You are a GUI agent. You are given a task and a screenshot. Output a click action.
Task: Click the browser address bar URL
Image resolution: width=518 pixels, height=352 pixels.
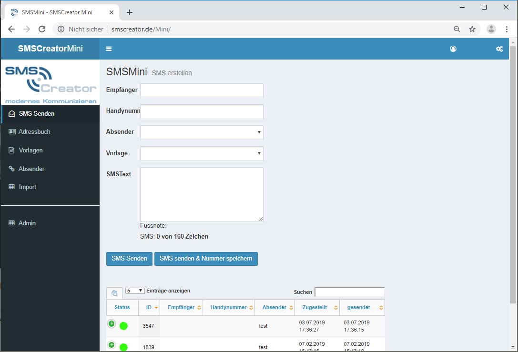coord(141,29)
